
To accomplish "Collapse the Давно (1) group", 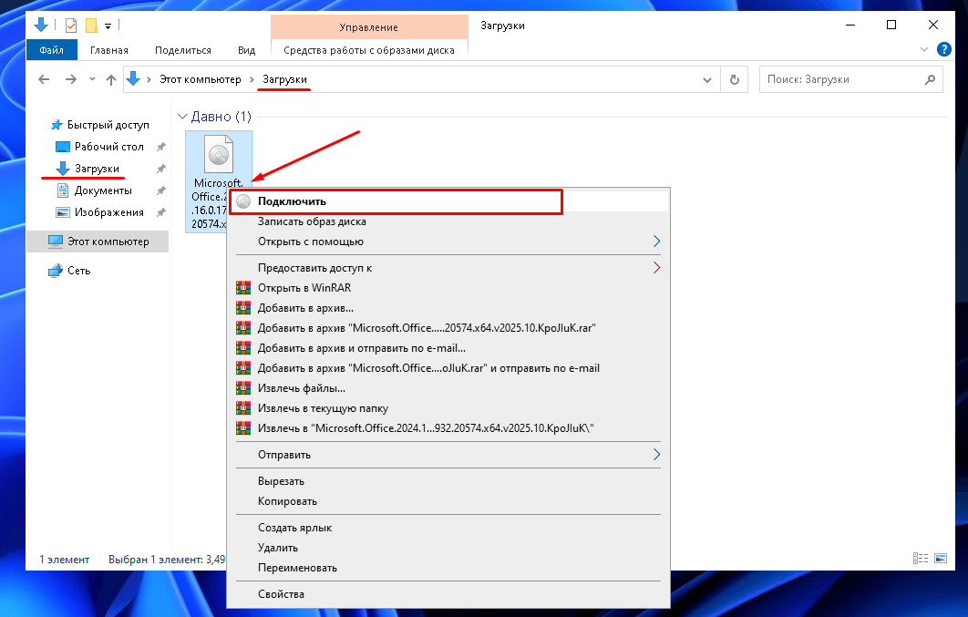I will point(182,117).
